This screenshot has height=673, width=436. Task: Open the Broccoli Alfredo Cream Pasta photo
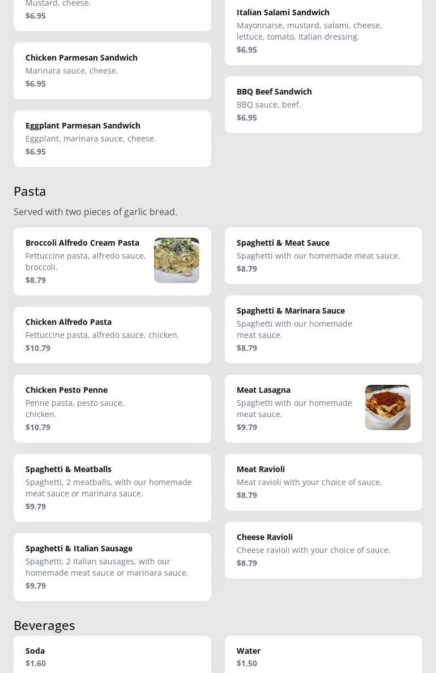click(x=176, y=260)
